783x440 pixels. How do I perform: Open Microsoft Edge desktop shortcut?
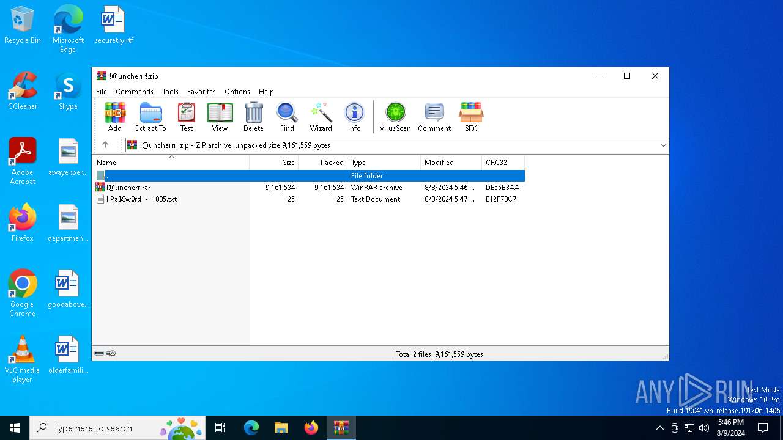68,29
